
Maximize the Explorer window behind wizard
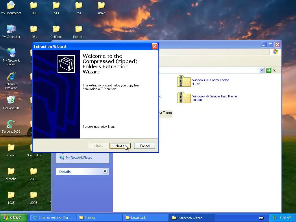pos(271,45)
